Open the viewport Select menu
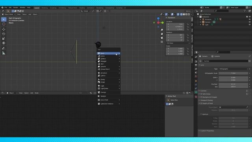The width and height of the screenshot is (252, 142). (24, 14)
